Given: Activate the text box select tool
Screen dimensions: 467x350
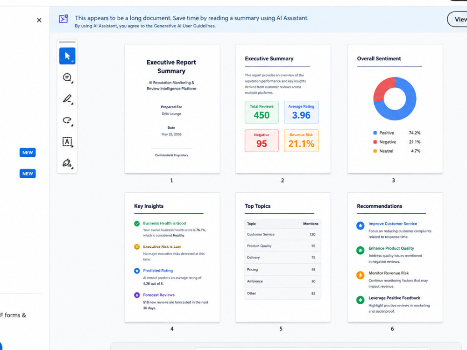Looking at the screenshot, I should pos(67,142).
